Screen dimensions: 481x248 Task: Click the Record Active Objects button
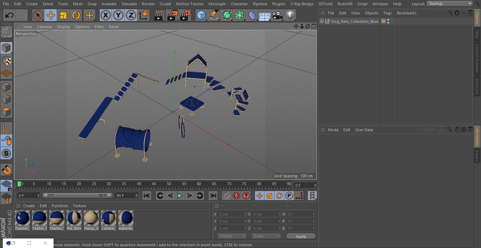[x=226, y=196]
